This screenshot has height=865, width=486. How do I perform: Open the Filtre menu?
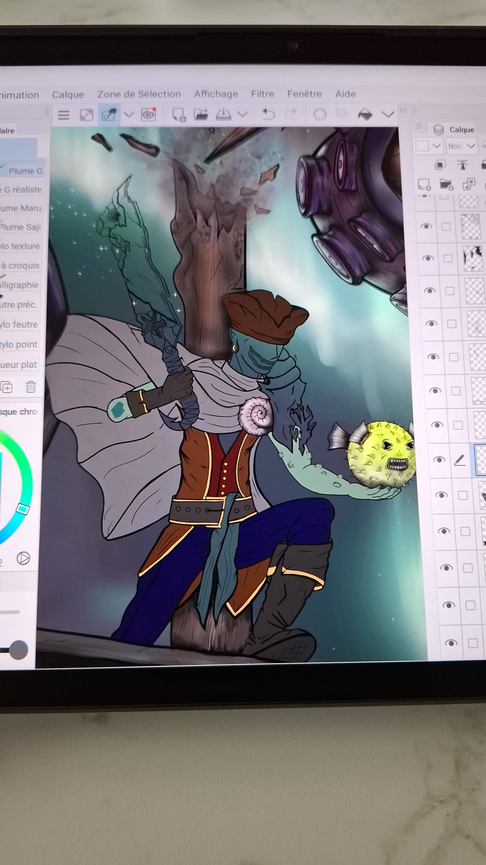pyautogui.click(x=262, y=94)
